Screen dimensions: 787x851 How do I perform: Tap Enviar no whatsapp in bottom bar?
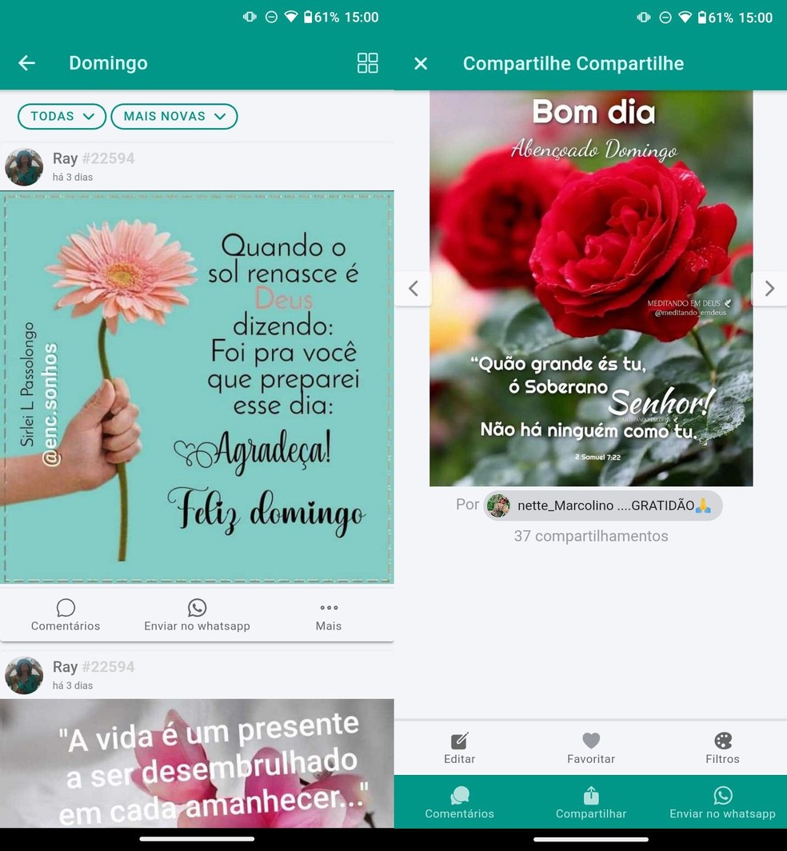pyautogui.click(x=722, y=802)
